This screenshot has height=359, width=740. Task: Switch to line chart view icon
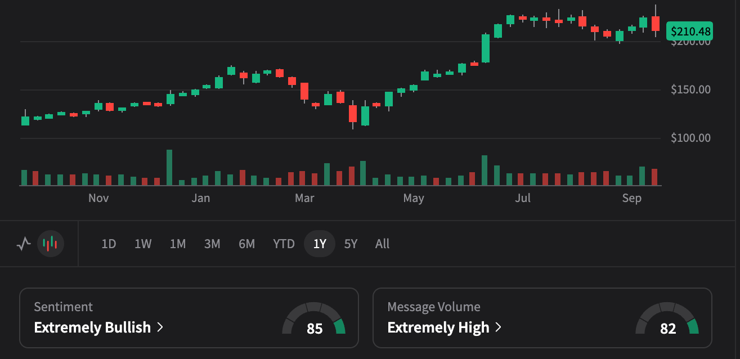coord(23,244)
